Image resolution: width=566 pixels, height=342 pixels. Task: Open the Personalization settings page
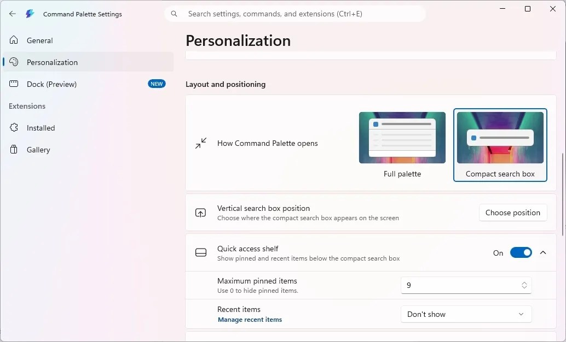pos(88,62)
